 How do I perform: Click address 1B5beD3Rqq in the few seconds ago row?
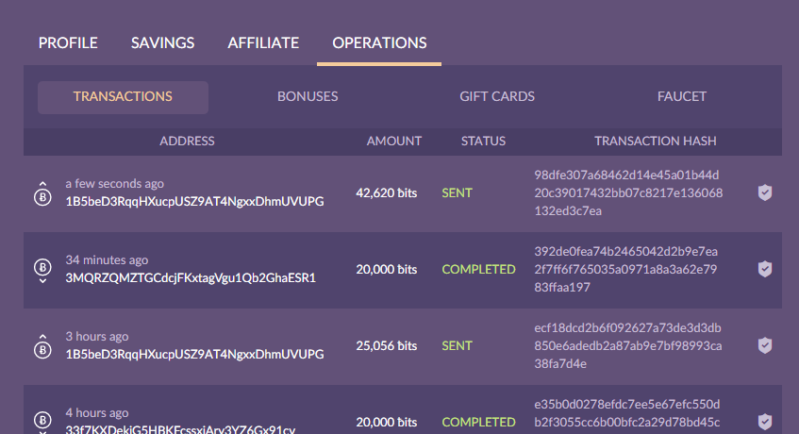coord(194,202)
